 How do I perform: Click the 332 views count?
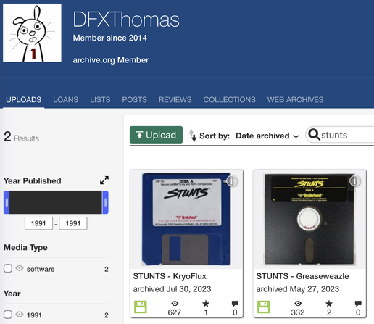point(298,312)
